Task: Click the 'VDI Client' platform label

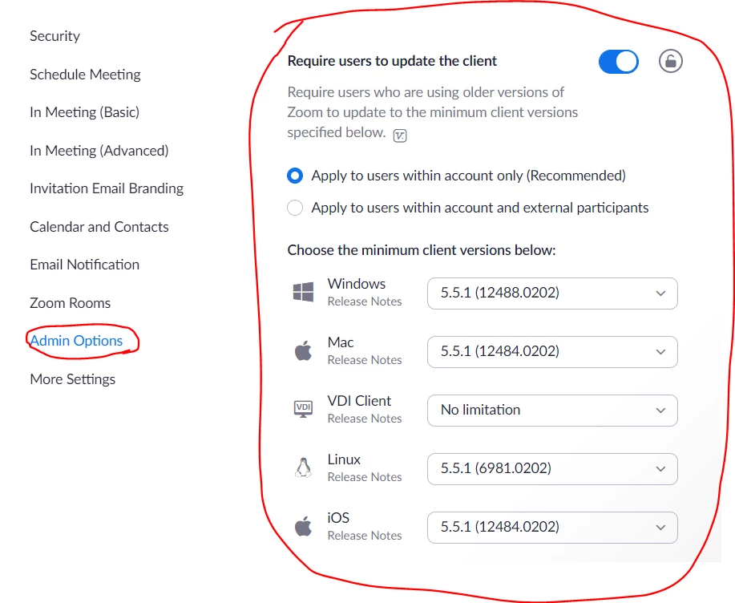Action: pos(360,401)
